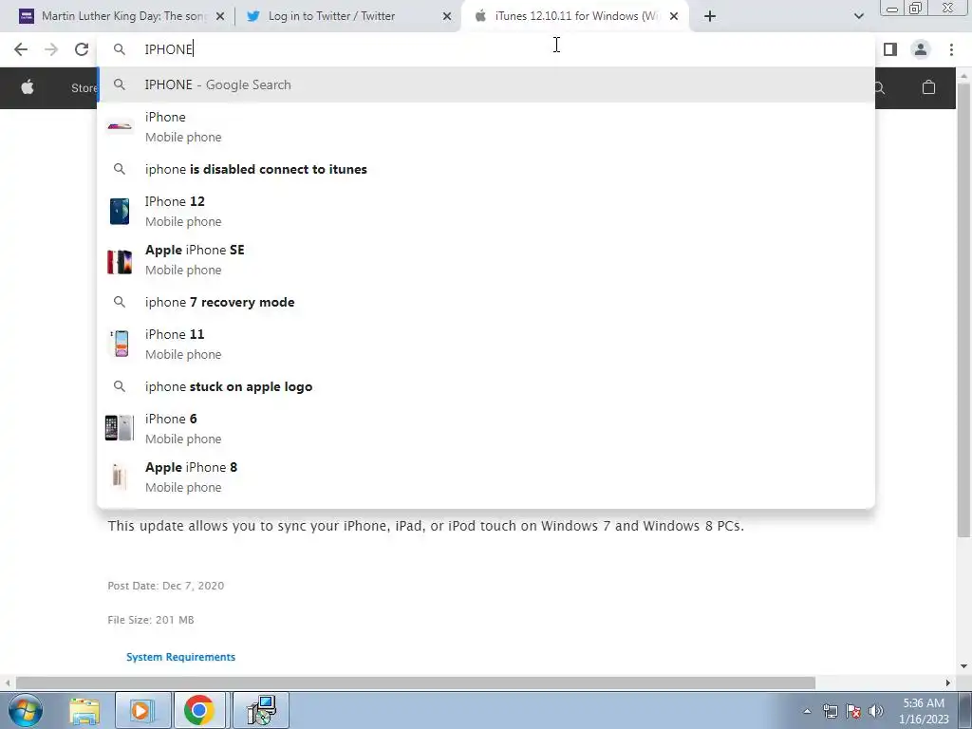This screenshot has height=729, width=972.
Task: Open a new tab with plus button
Action: (710, 16)
